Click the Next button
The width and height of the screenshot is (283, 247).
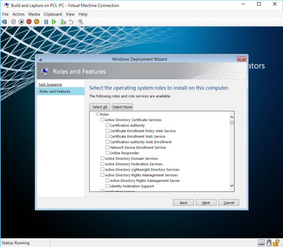[x=206, y=202]
